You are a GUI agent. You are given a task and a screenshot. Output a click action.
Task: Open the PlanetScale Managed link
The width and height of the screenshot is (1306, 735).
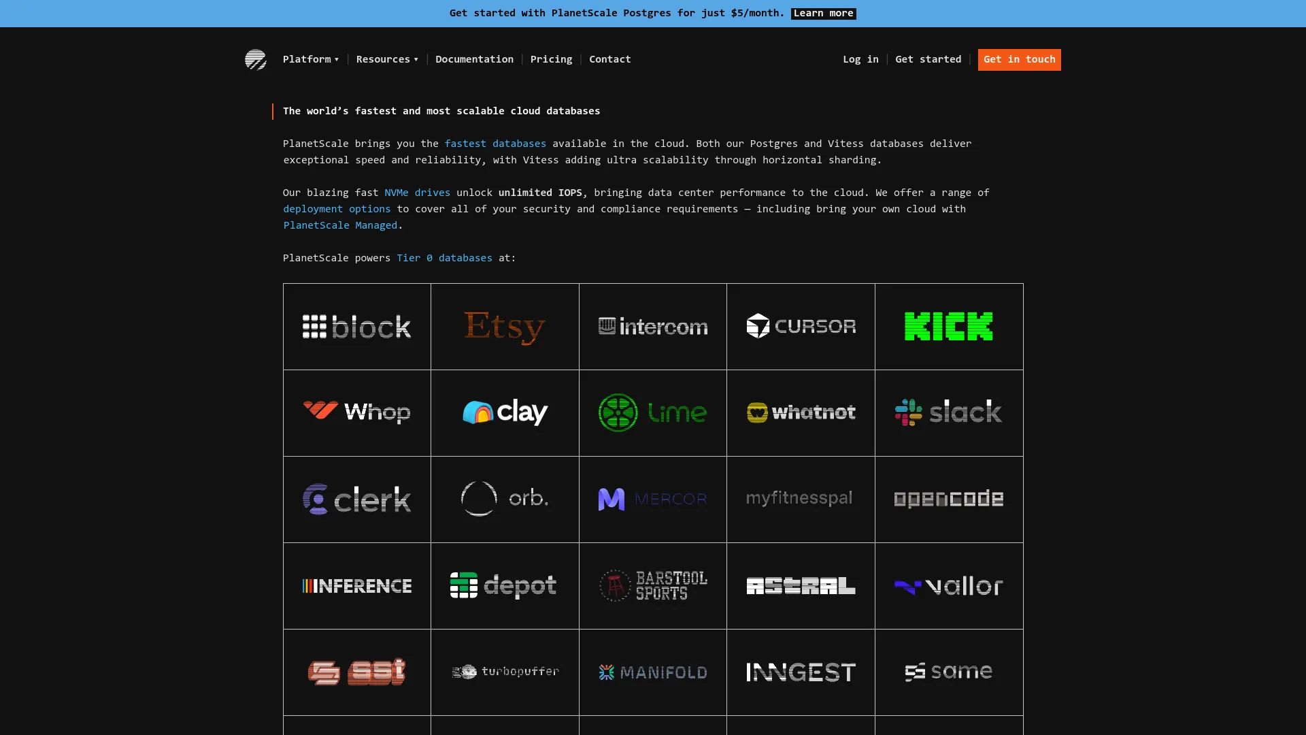click(340, 225)
